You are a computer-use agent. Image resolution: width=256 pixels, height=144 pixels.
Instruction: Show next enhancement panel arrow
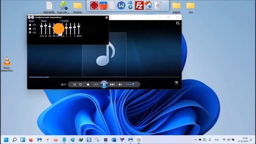point(32,17)
